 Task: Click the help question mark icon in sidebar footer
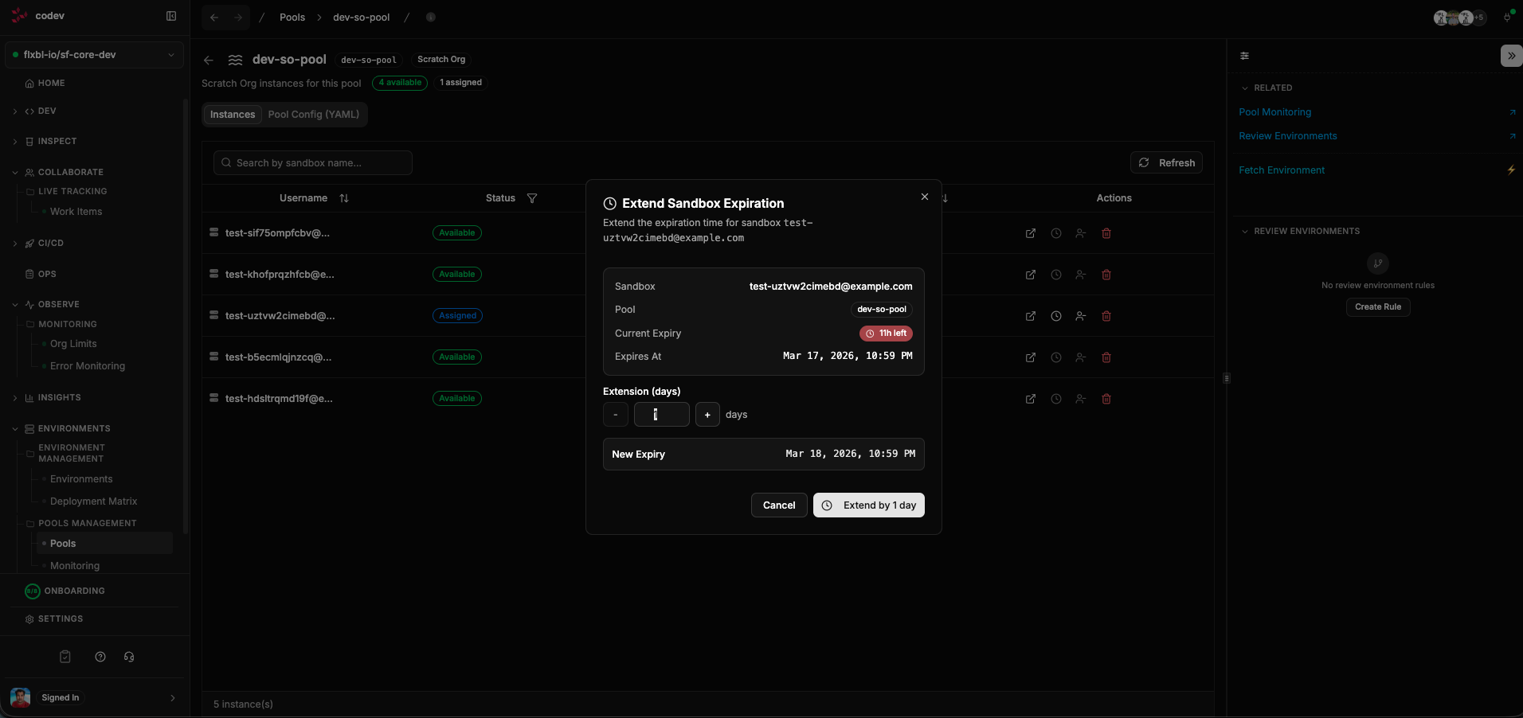coord(100,657)
